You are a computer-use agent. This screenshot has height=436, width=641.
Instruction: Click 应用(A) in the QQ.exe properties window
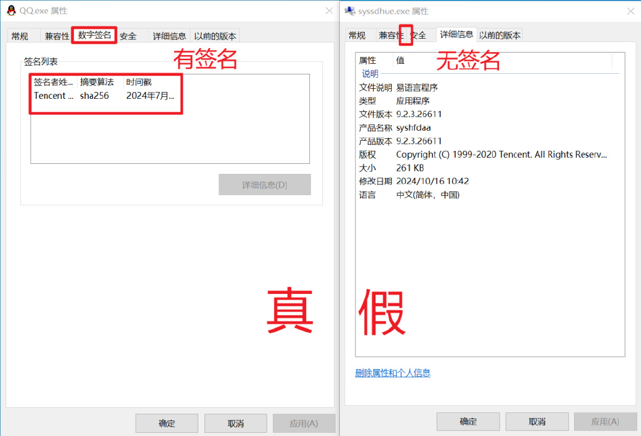tap(304, 423)
